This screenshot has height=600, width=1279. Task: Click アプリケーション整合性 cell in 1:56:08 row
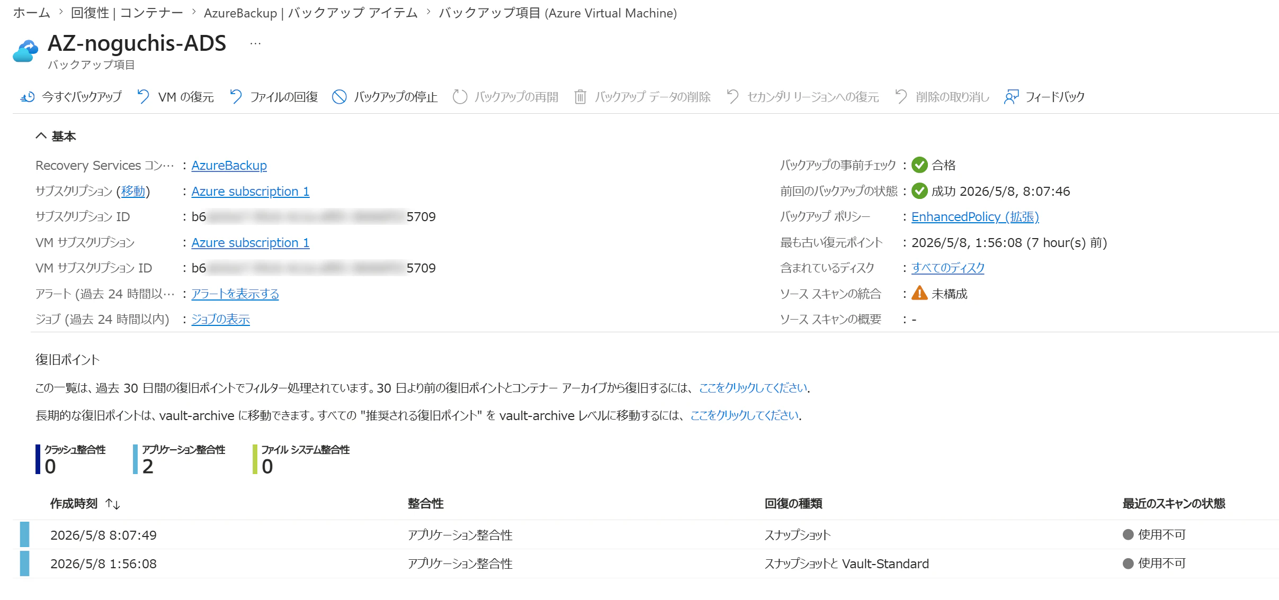tap(460, 563)
